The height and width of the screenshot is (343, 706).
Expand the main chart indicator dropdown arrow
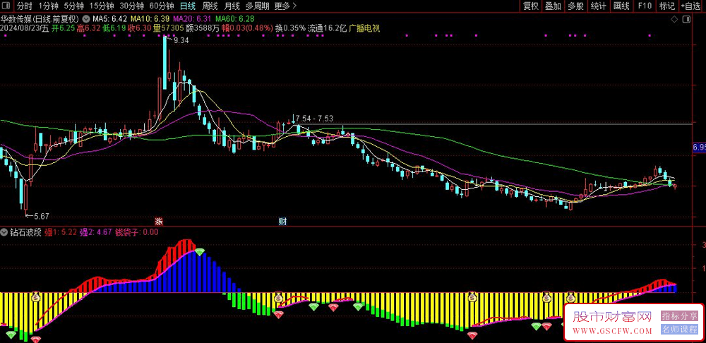click(86, 19)
